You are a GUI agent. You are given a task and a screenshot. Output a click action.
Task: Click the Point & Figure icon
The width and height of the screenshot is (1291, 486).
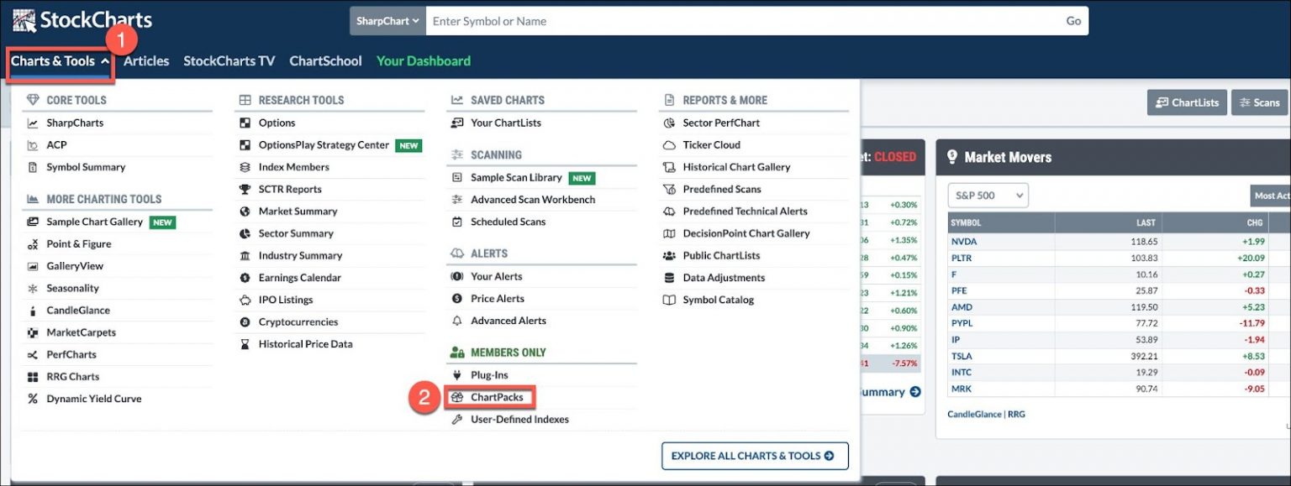(x=33, y=244)
